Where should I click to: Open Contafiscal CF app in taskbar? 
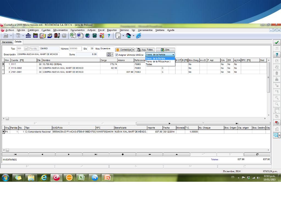point(57,177)
